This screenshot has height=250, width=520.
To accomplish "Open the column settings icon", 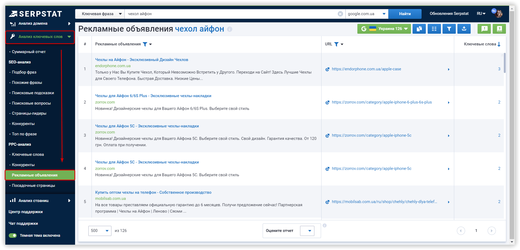I will pyautogui.click(x=434, y=29).
